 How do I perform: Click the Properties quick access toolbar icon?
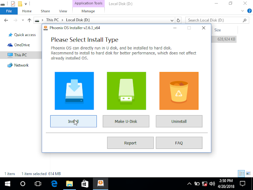click(x=13, y=4)
